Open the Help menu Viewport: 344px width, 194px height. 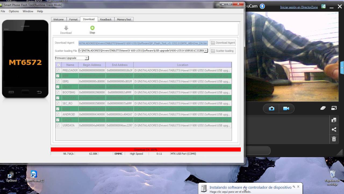[x=40, y=11]
